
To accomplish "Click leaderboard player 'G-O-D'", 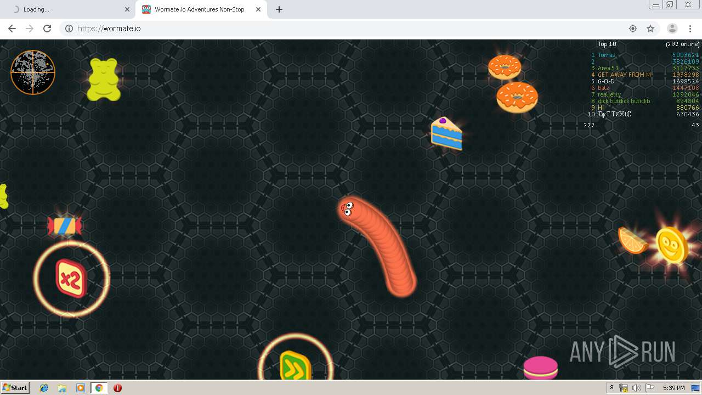I will coord(607,81).
